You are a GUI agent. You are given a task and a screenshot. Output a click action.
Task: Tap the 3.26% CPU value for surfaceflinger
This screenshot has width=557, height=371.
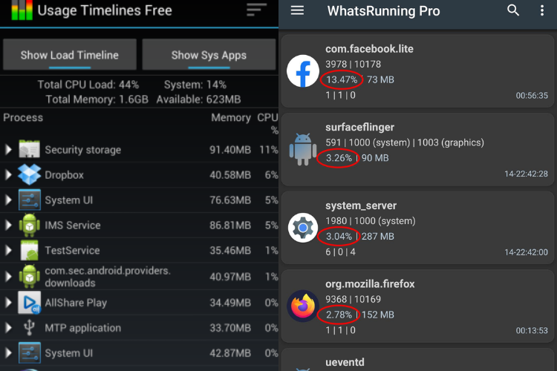pos(339,158)
